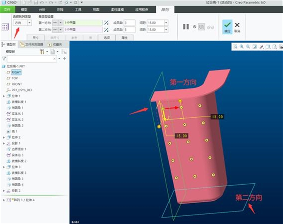Click the second direction reference field
Viewport: 283px width, 224px height.
(83, 29)
